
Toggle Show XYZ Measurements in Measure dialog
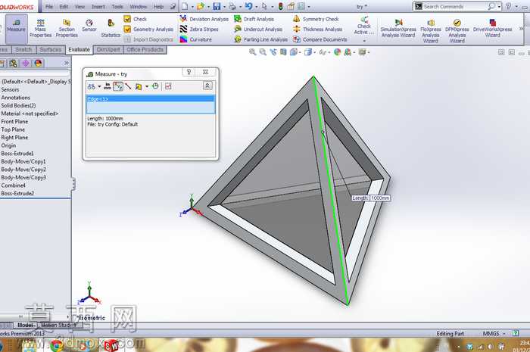[118, 86]
